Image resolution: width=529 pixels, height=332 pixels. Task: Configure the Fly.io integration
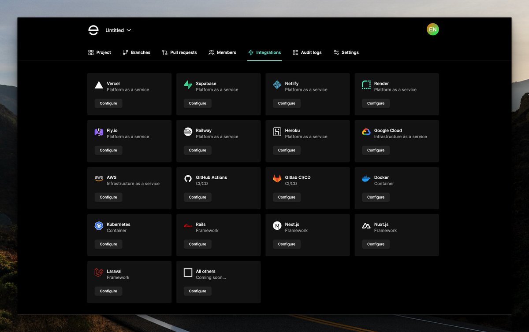(x=108, y=150)
